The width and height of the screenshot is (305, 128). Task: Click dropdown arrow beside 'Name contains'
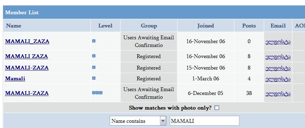pos(163,121)
